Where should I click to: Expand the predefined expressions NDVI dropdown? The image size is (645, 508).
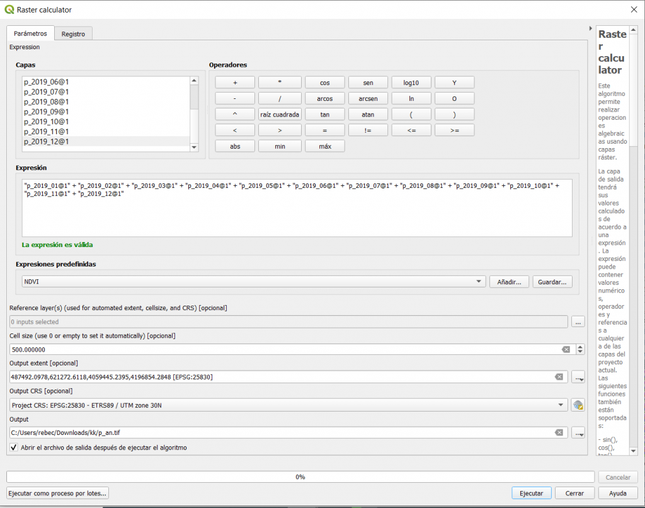479,282
